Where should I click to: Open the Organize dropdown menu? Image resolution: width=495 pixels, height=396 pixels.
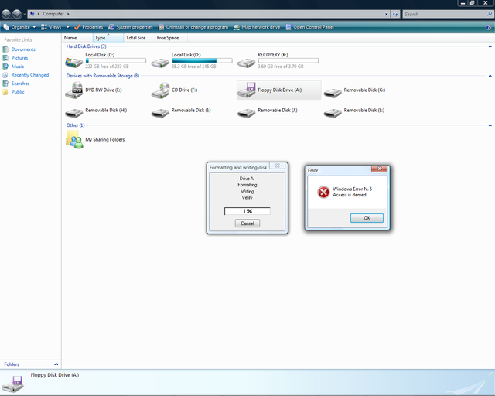click(x=21, y=27)
